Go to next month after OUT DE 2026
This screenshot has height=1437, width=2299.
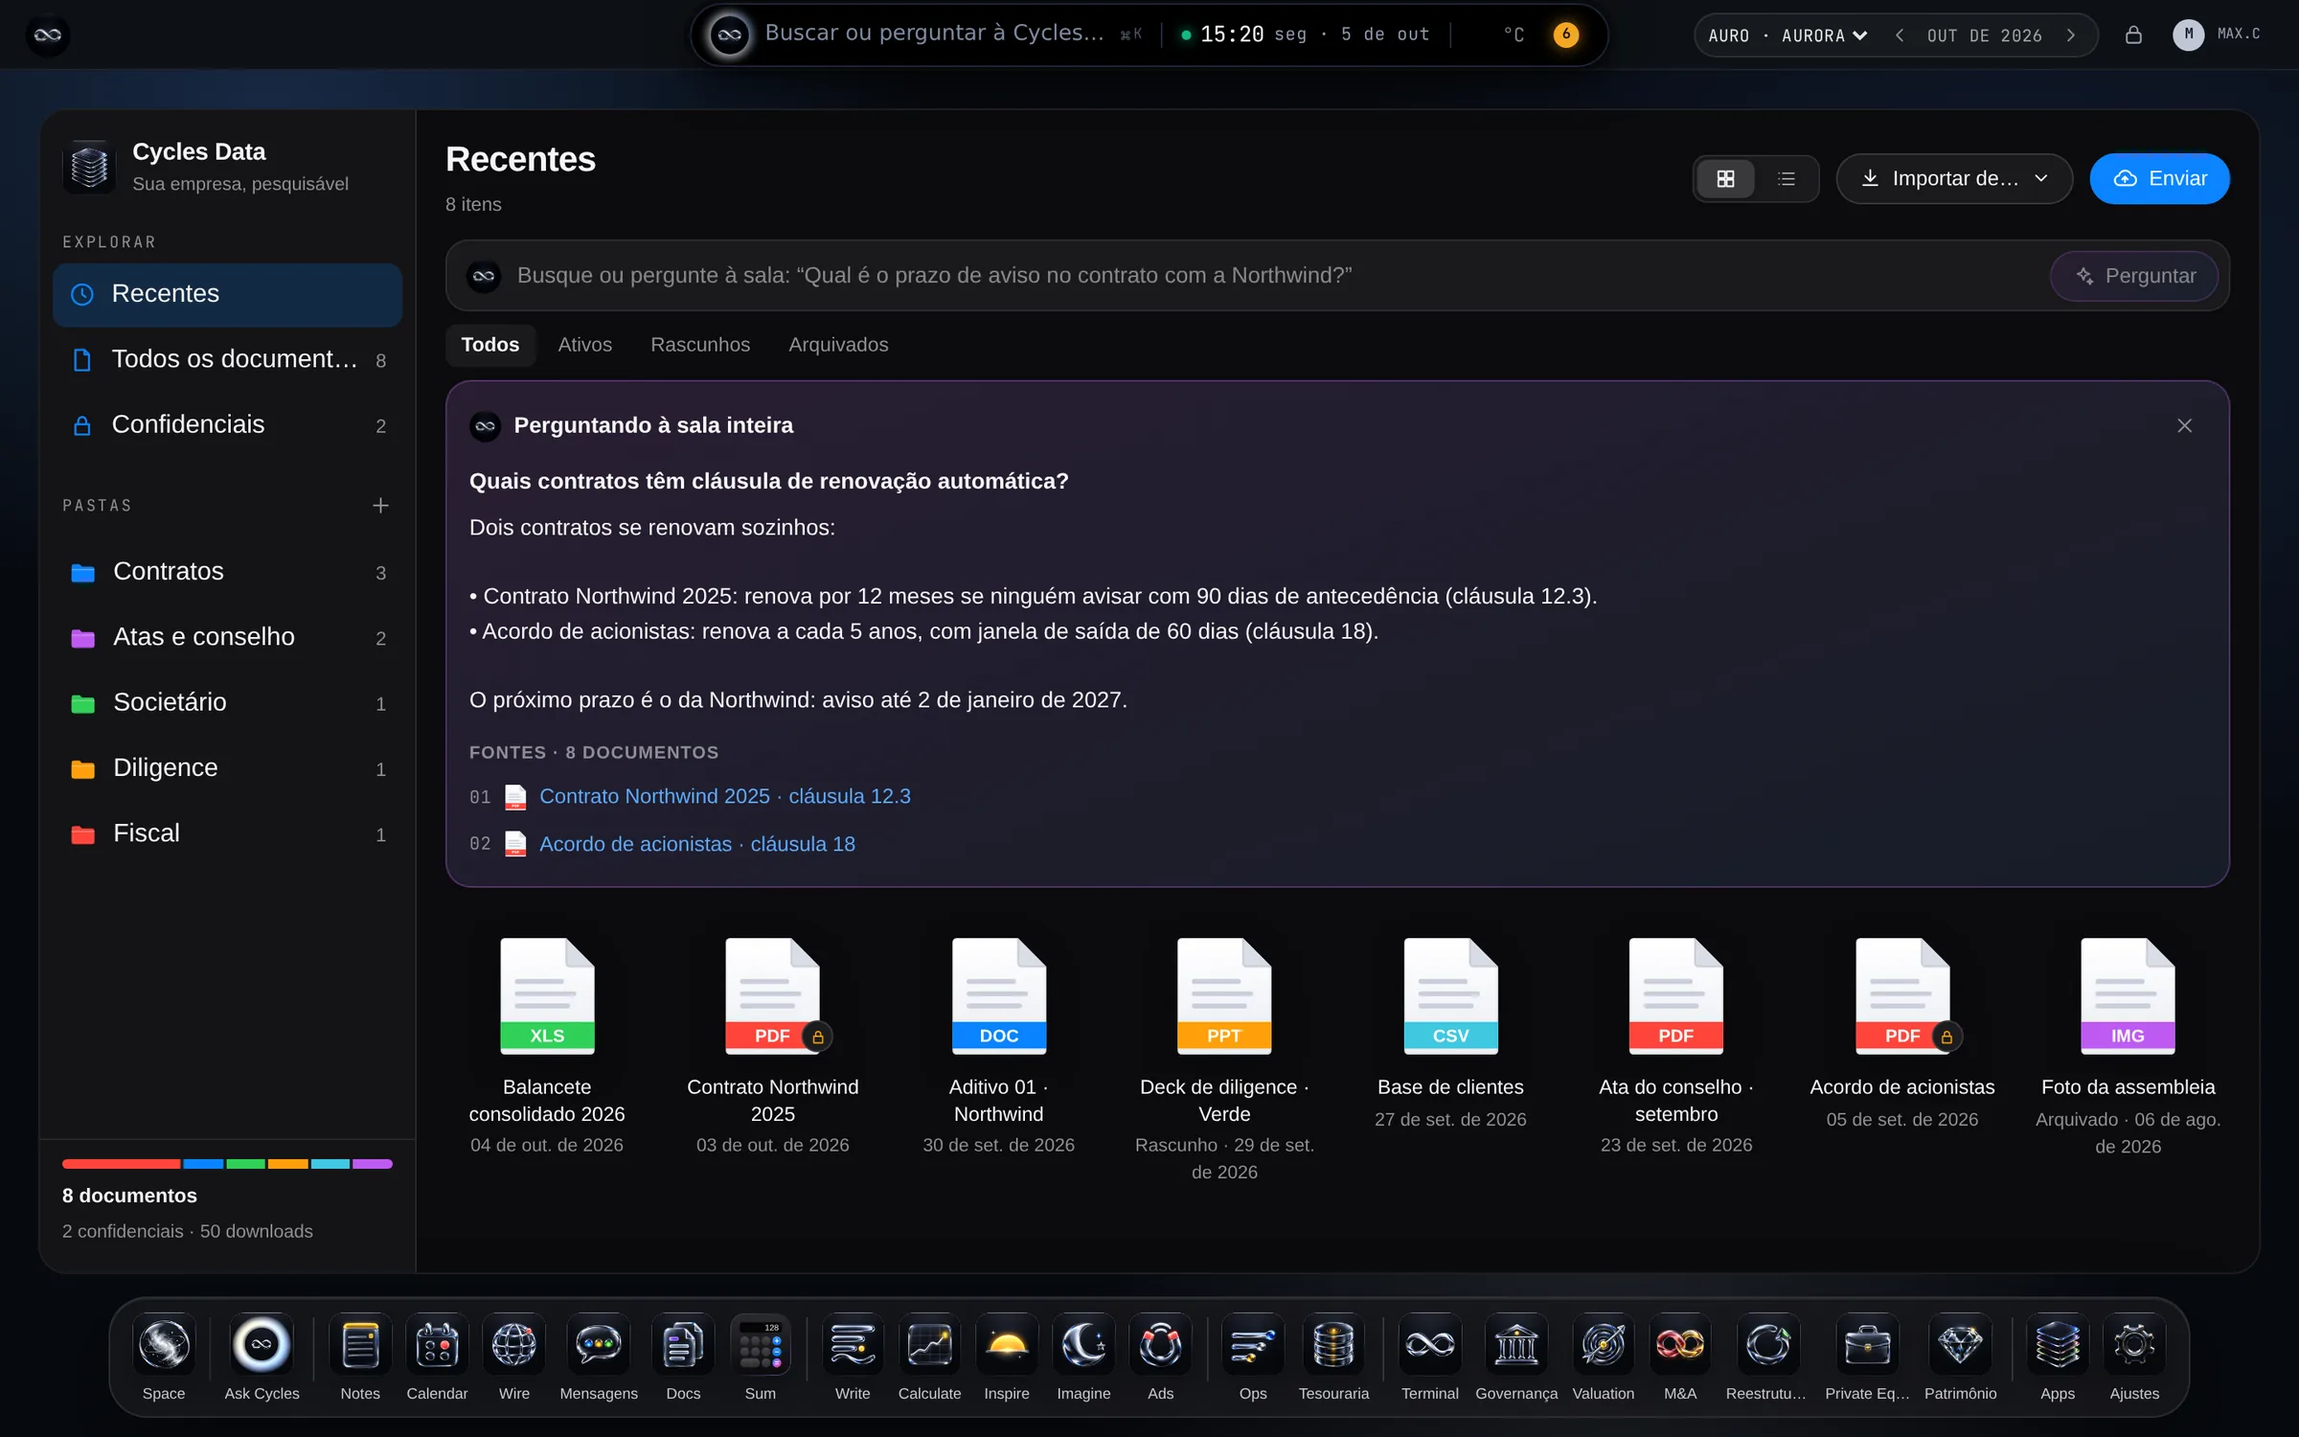pos(2071,35)
